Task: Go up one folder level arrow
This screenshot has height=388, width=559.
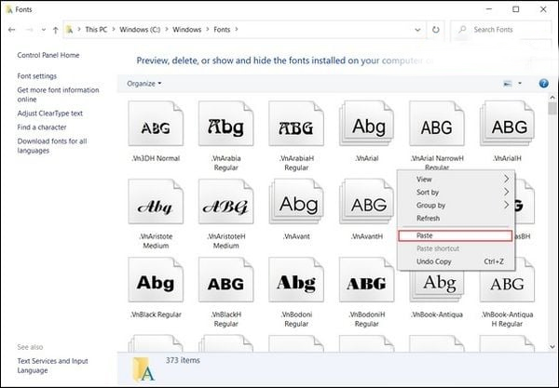Action: click(x=55, y=31)
